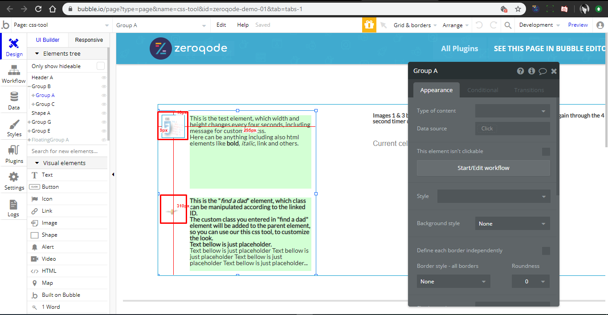
Task: Click the Redo arrow in toolbar
Action: tap(494, 25)
